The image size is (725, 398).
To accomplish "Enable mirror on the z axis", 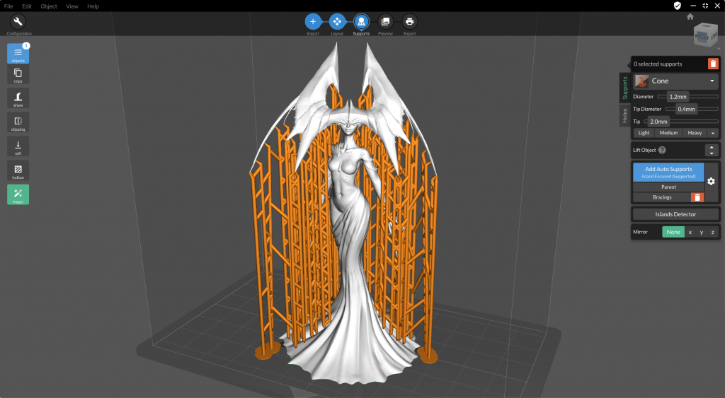I will [x=712, y=232].
